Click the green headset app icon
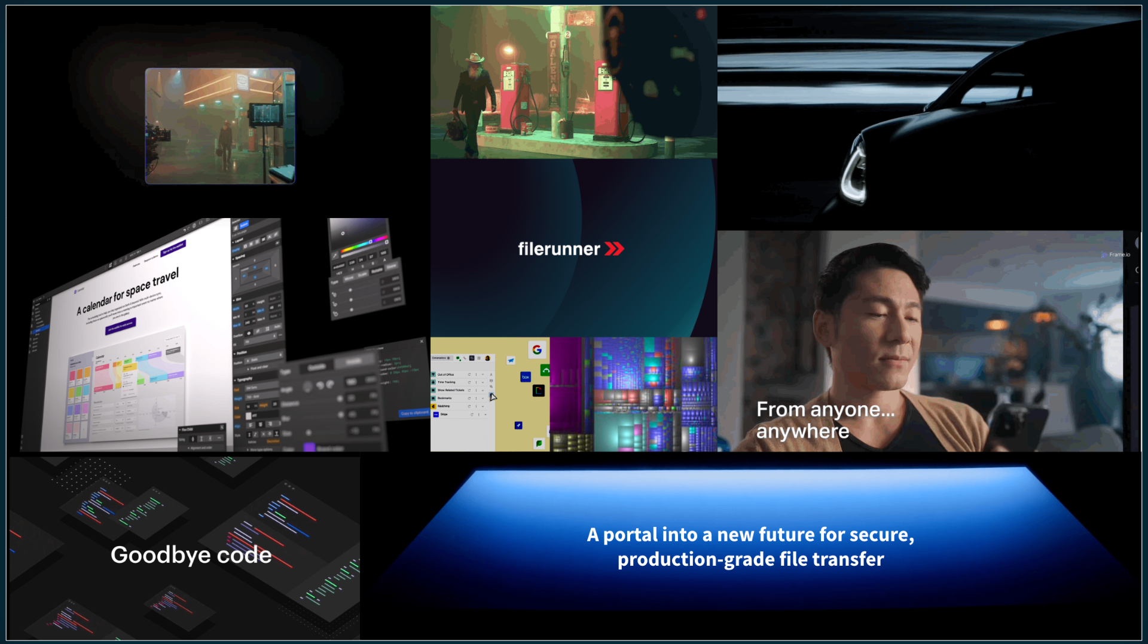This screenshot has width=1148, height=644. [x=545, y=370]
